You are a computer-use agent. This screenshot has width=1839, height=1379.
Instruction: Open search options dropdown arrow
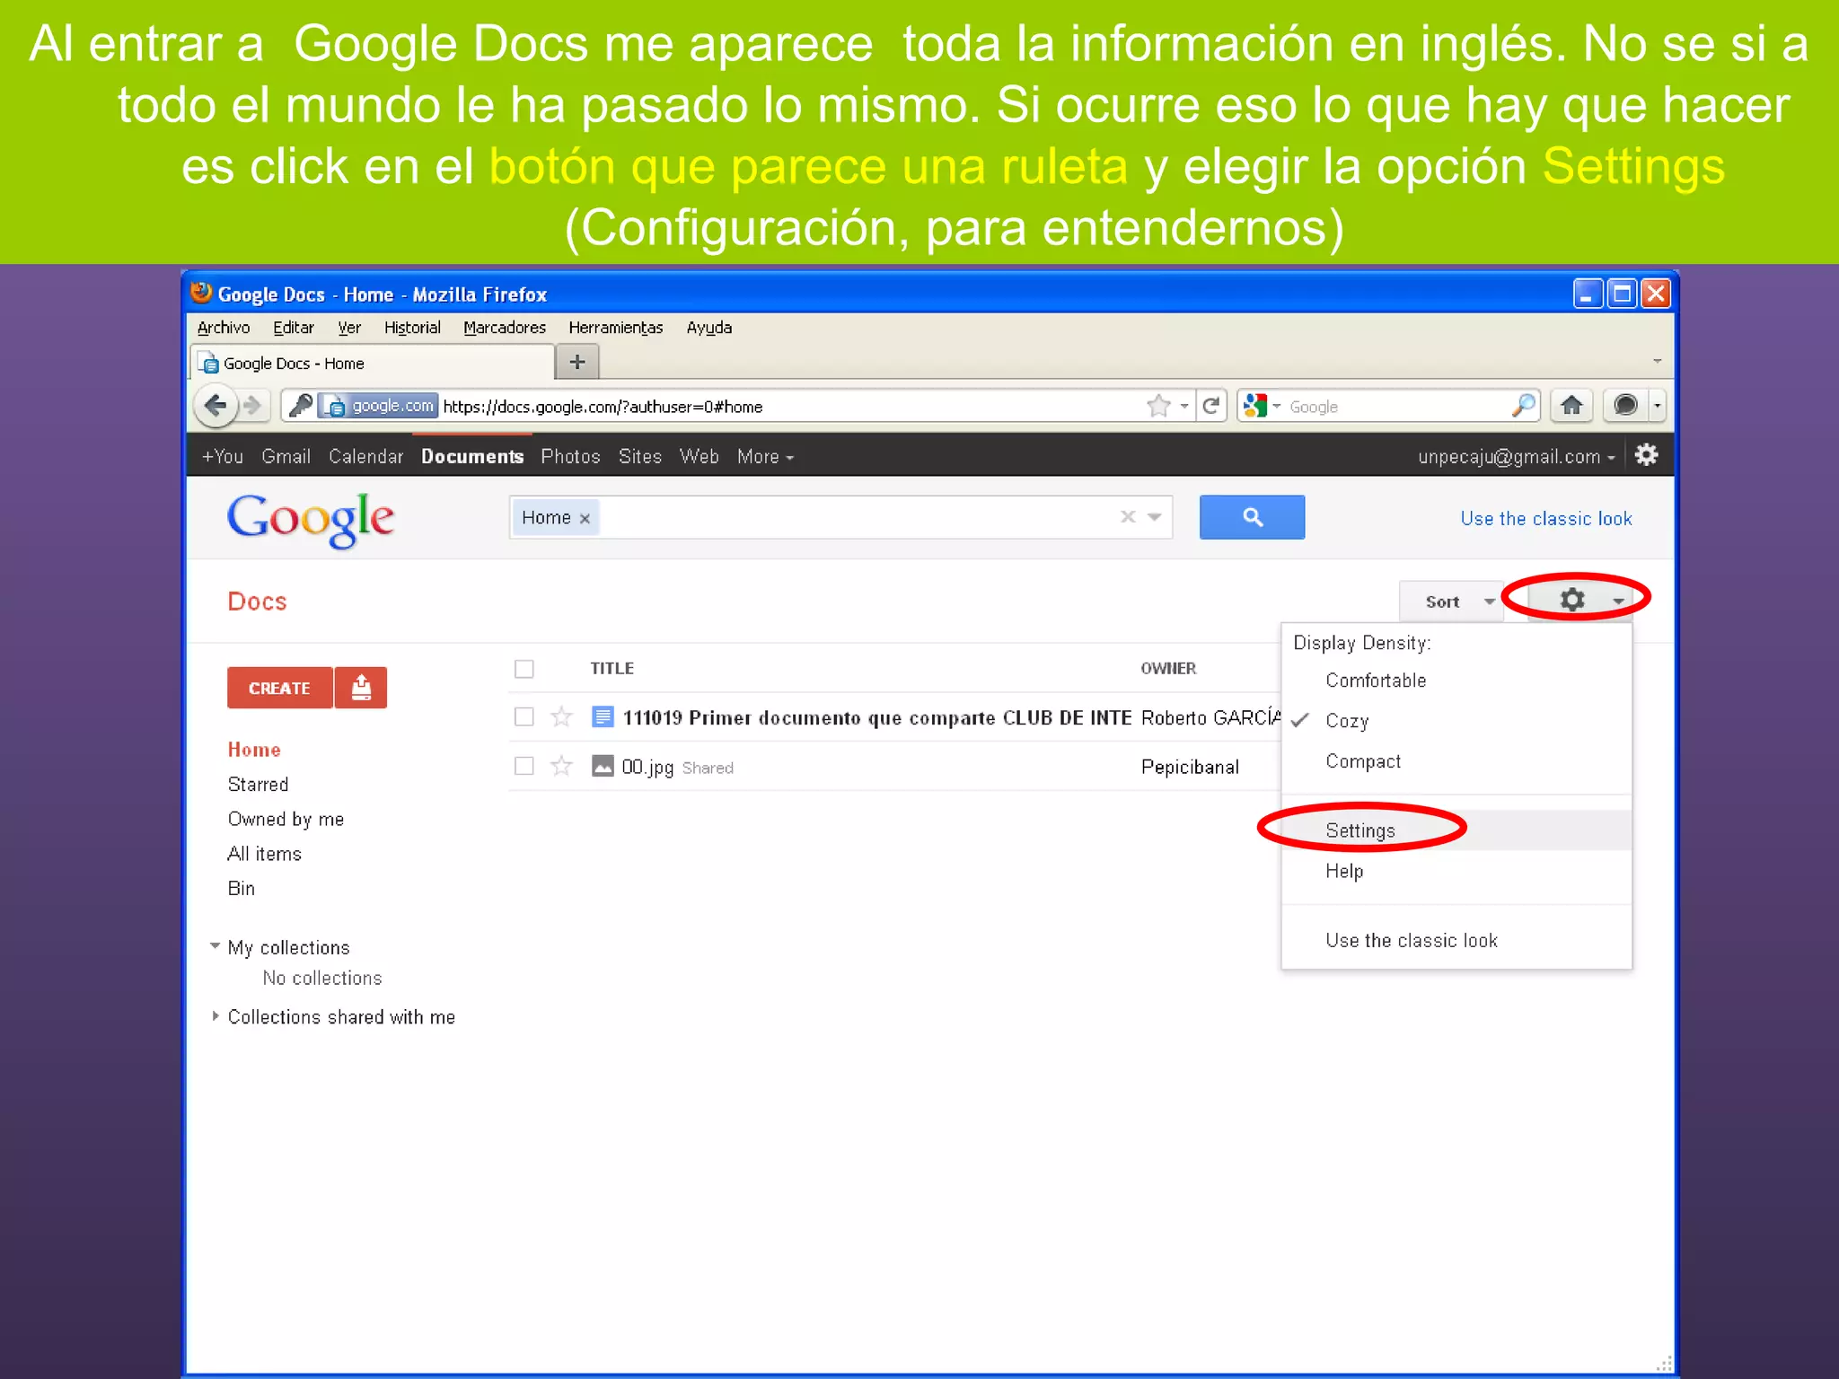[1155, 516]
